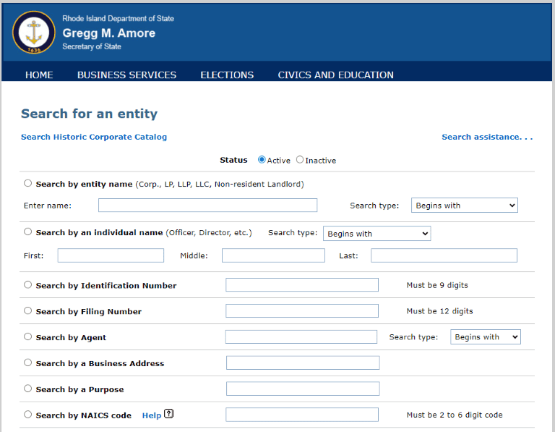Select the Inactive status radio button

300,160
